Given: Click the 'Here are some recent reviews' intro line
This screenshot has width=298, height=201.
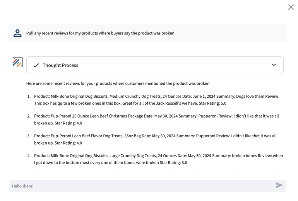Looking at the screenshot, I should coord(118,83).
